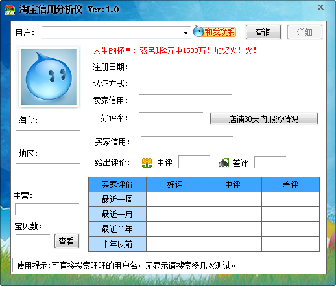
Task: Select the 最近一月 row label
Action: coord(117,214)
